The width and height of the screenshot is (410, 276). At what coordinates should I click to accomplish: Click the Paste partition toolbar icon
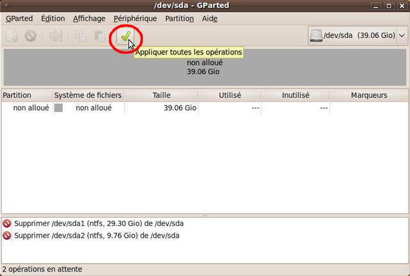100,36
